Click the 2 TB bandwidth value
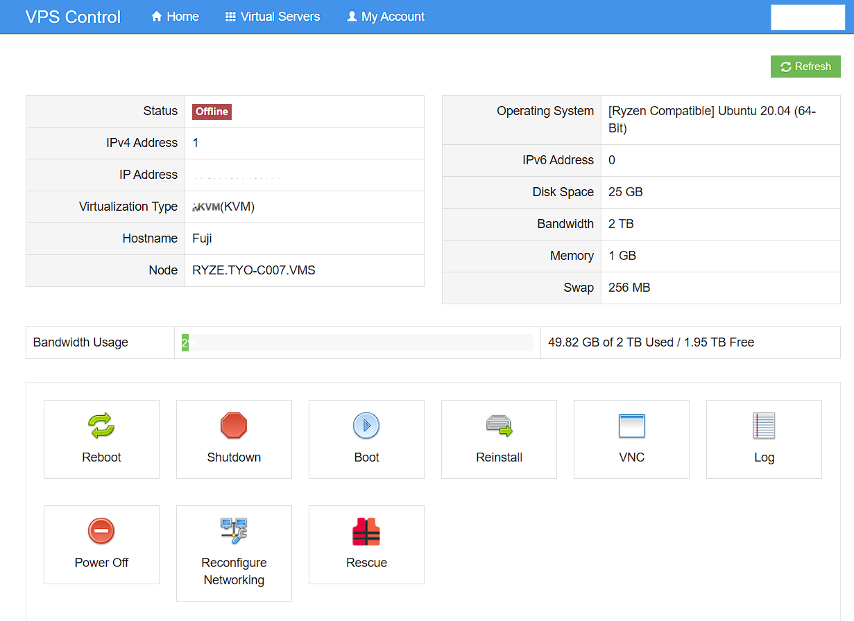The image size is (854, 621). 621,224
